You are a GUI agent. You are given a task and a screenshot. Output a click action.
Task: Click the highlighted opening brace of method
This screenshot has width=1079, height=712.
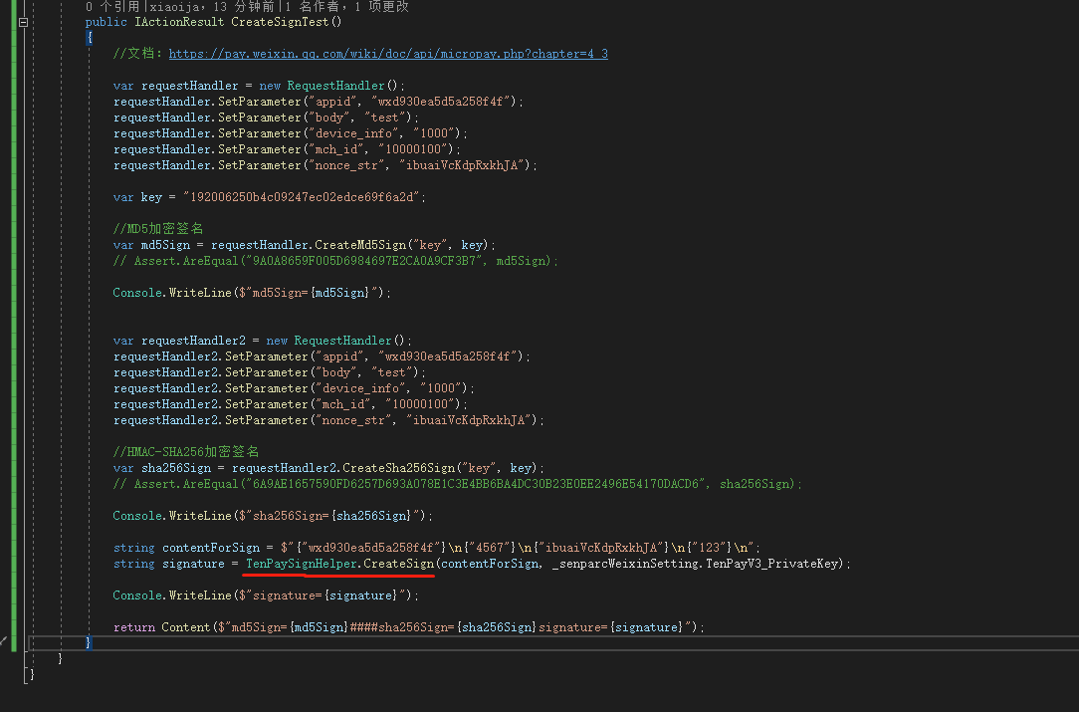[x=89, y=38]
